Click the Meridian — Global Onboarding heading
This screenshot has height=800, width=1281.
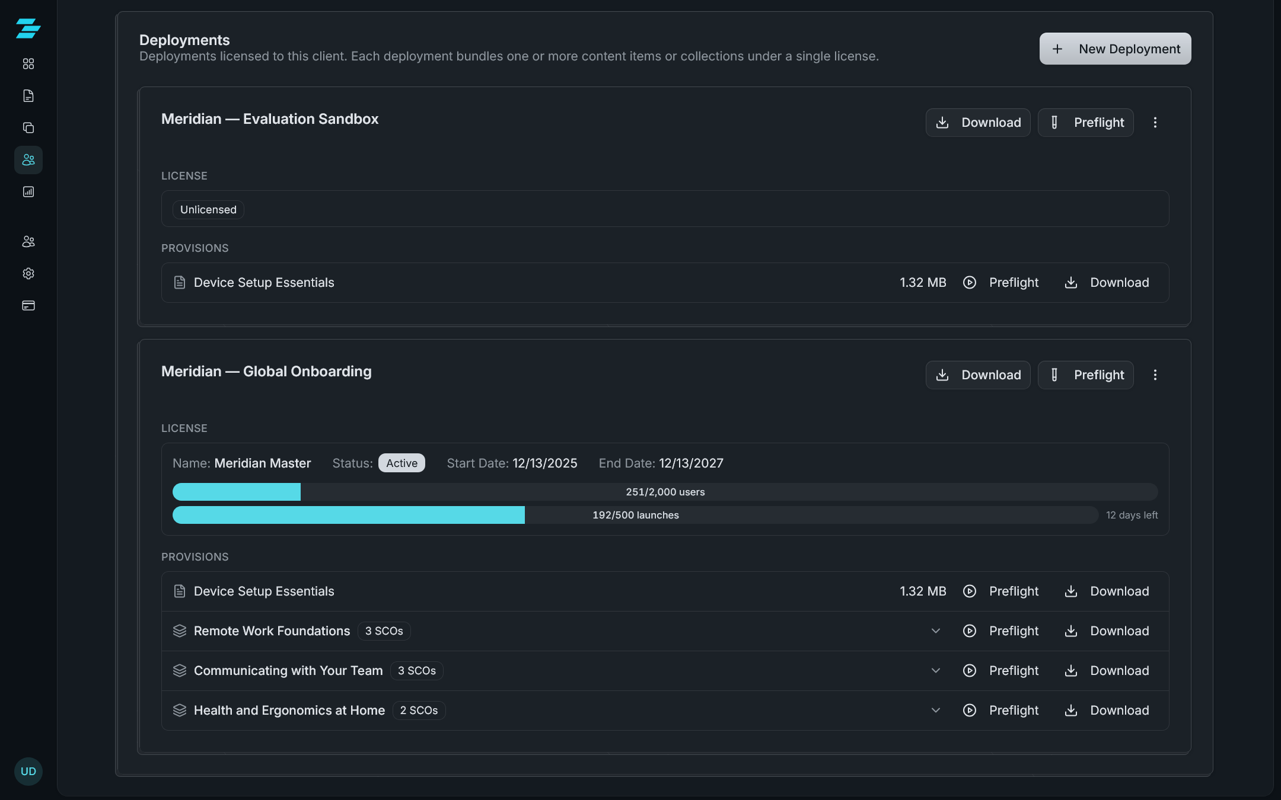click(x=266, y=372)
